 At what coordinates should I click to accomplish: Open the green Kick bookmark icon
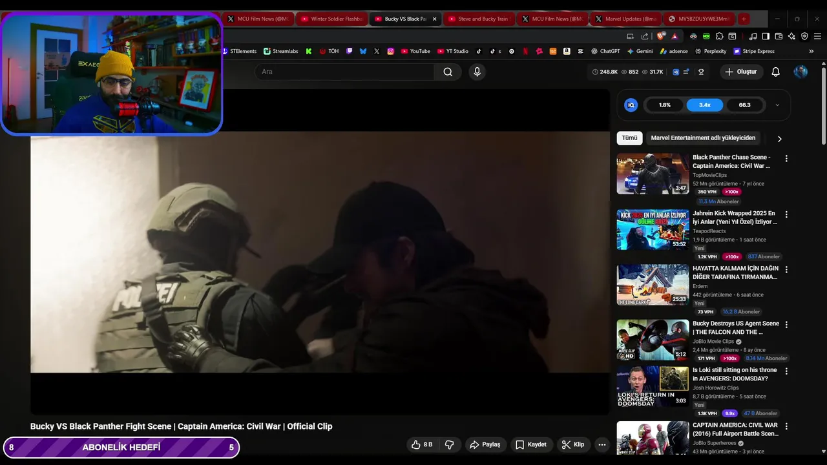(x=309, y=51)
